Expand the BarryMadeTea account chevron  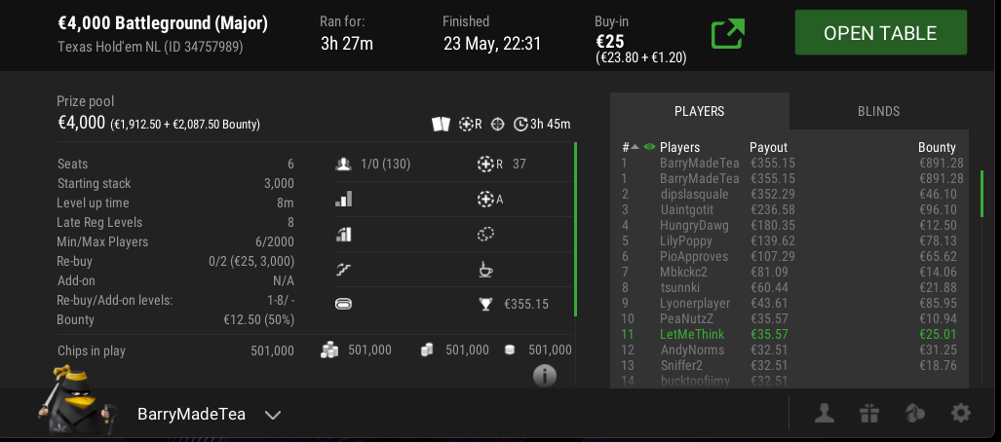273,415
